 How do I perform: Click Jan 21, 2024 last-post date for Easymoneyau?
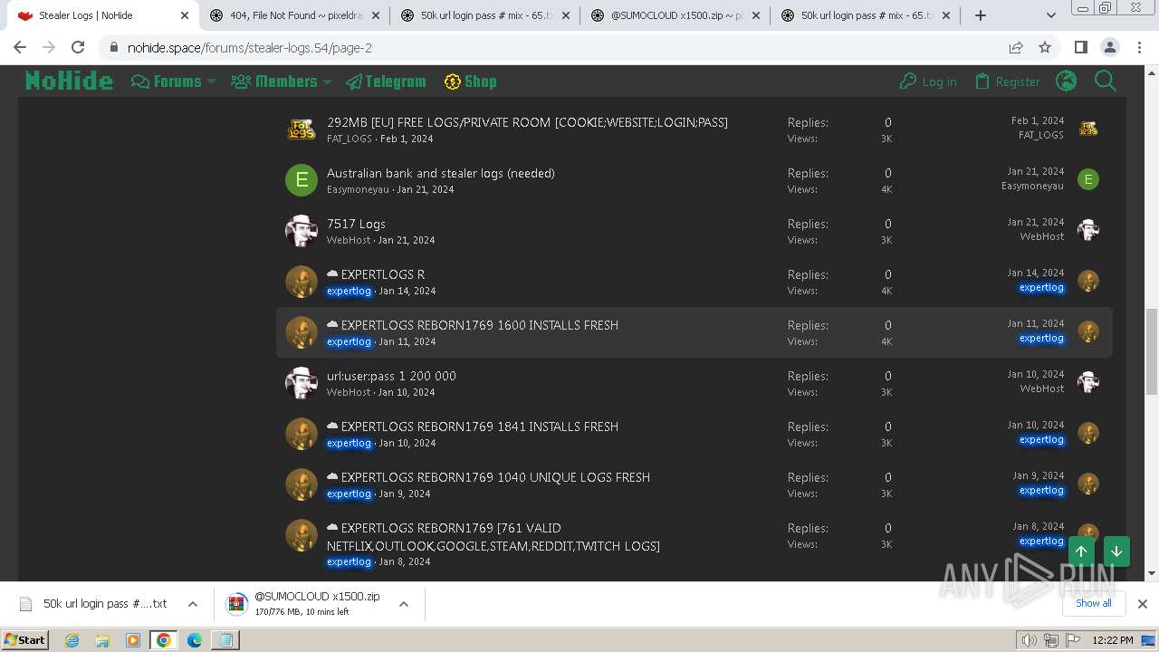pyautogui.click(x=1035, y=171)
